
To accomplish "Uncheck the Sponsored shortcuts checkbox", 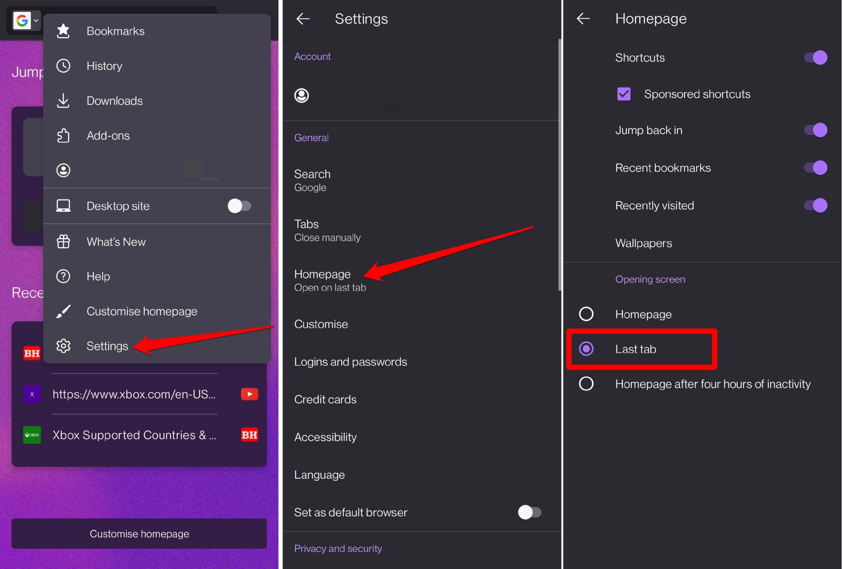I will [x=624, y=94].
